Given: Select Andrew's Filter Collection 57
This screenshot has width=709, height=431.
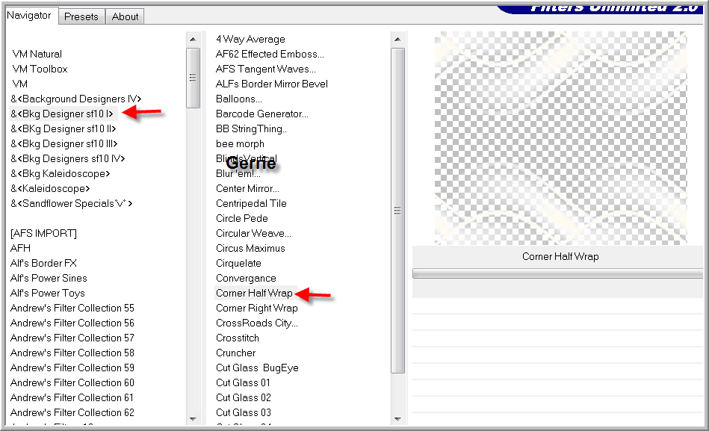Looking at the screenshot, I should tap(72, 338).
